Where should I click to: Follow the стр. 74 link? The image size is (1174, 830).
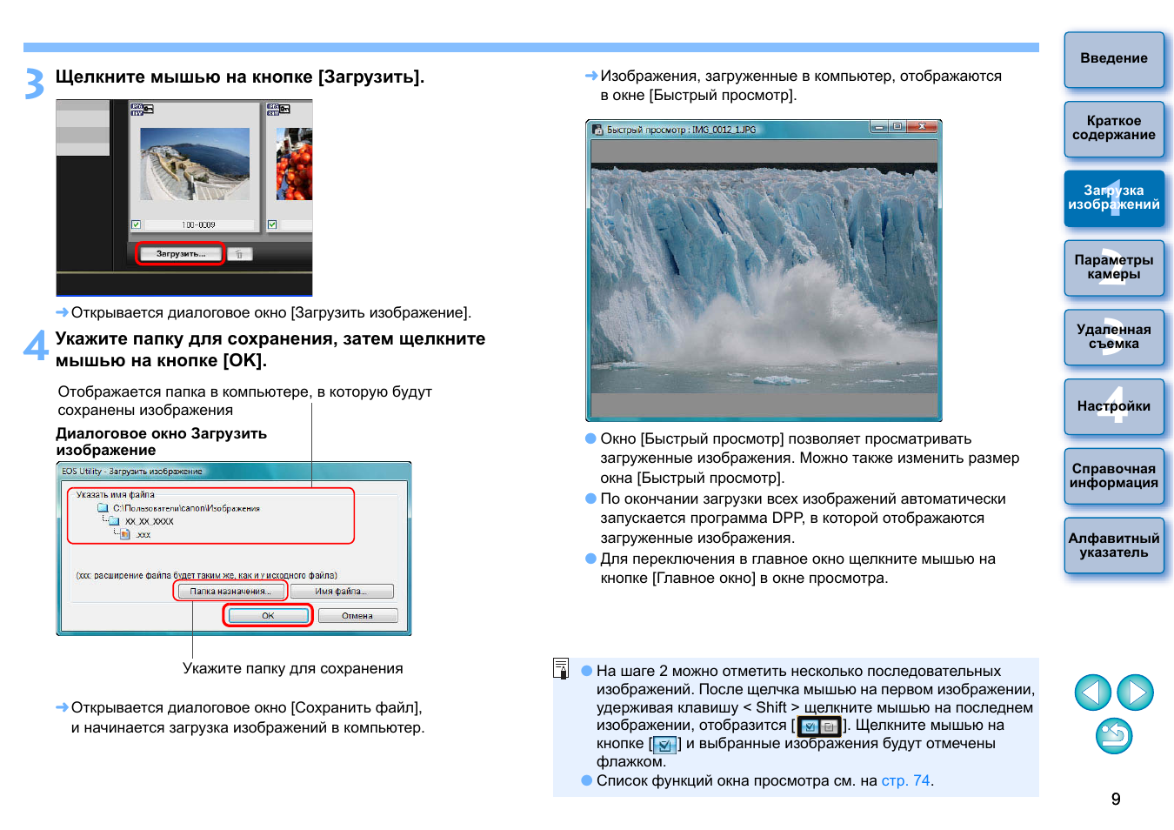click(x=905, y=780)
